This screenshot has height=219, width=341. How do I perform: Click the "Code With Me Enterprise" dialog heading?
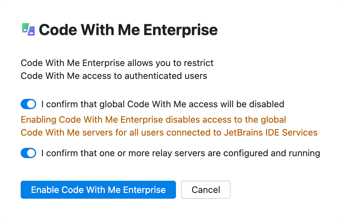[128, 30]
